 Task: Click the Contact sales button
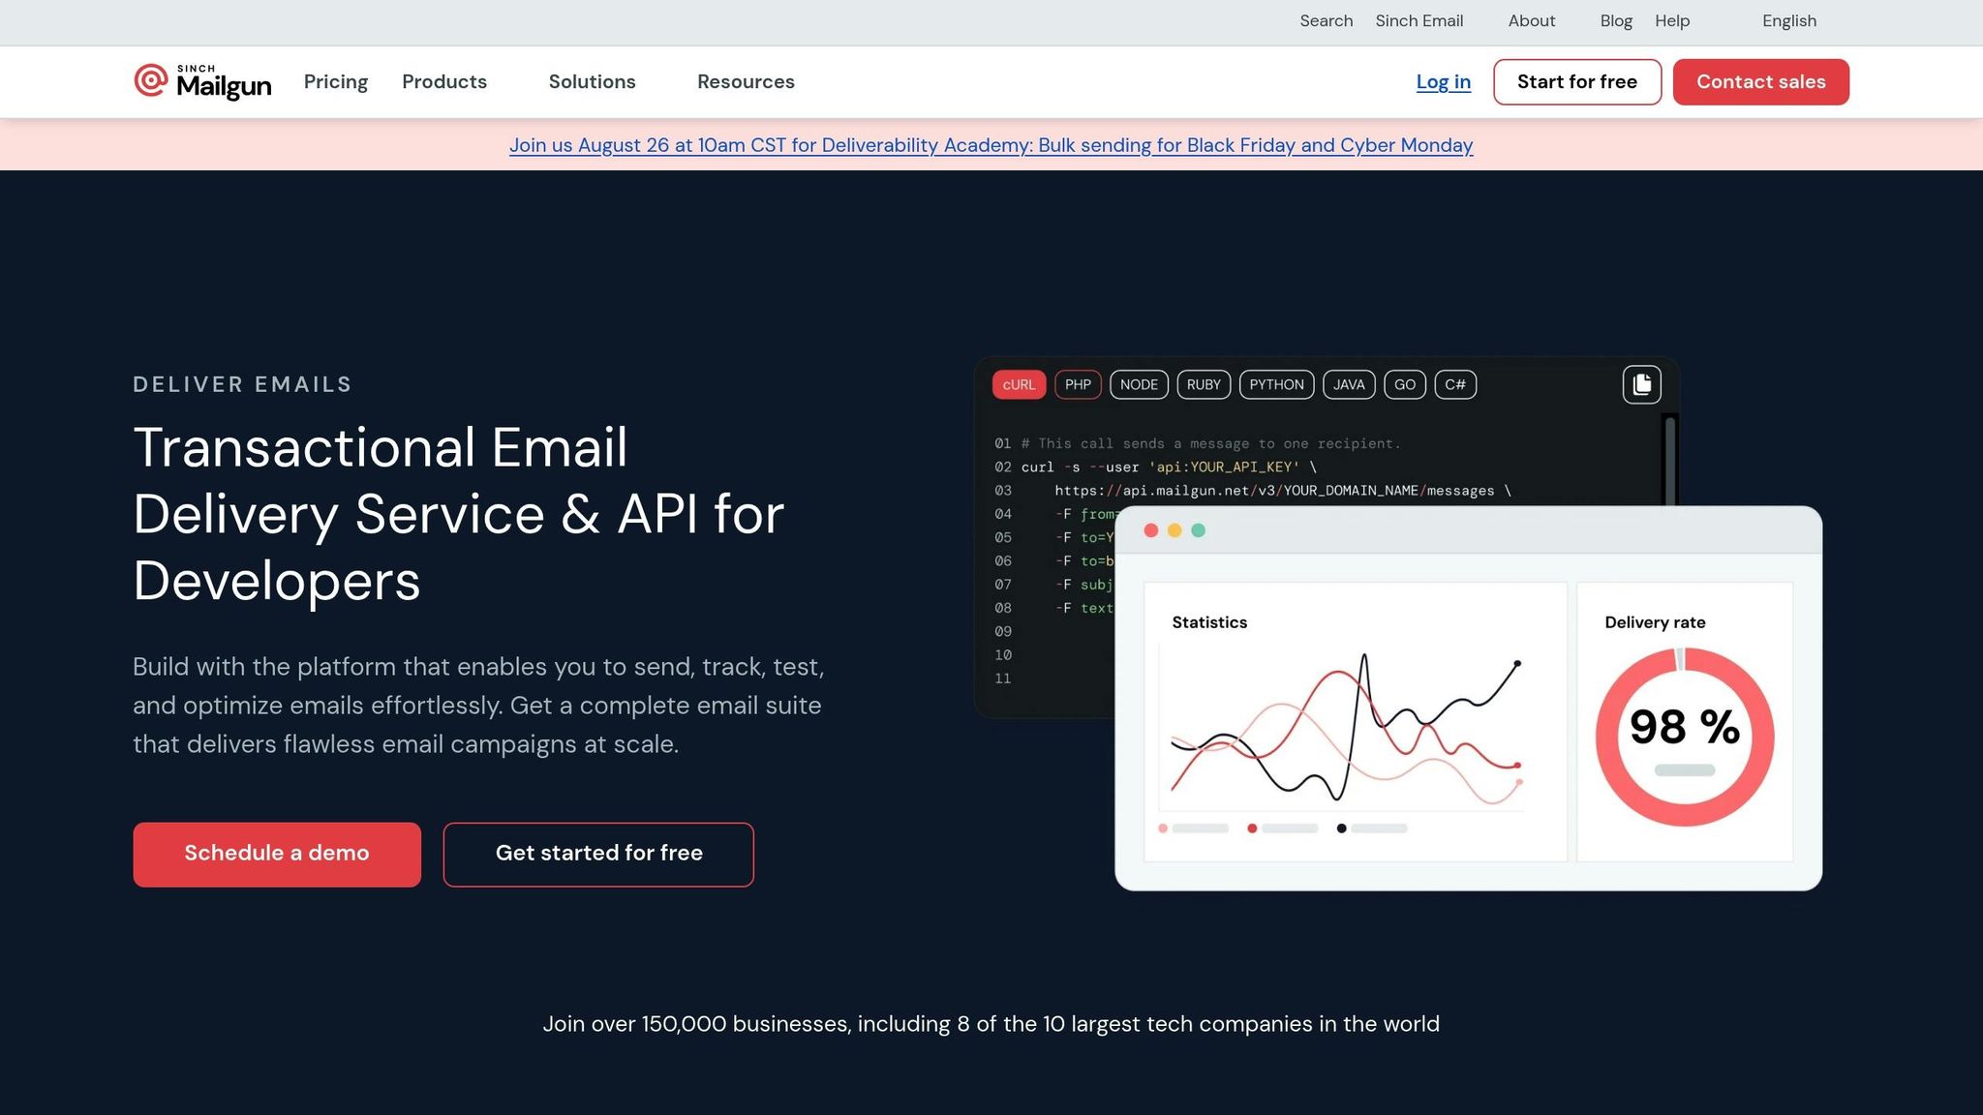[x=1760, y=82]
